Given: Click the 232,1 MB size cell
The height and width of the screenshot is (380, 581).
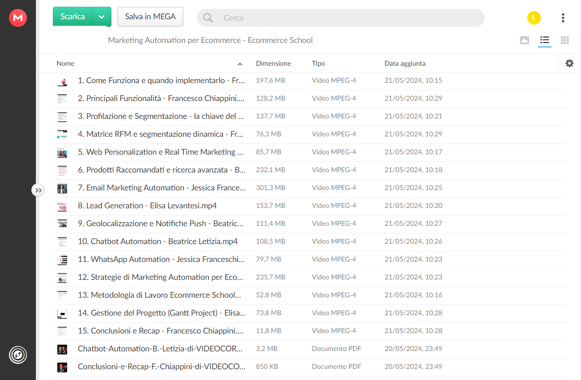Looking at the screenshot, I should 270,170.
